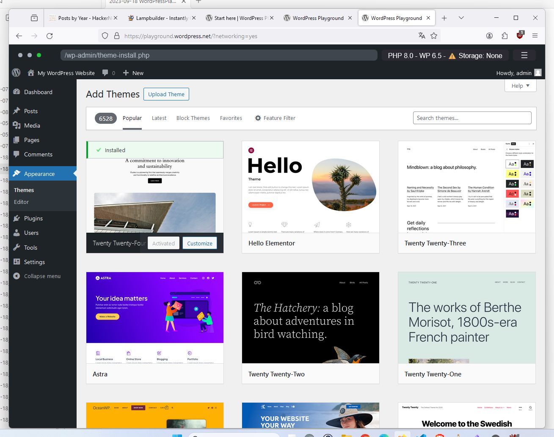Focus the Search themes input field
Viewport: 554px width, 437px height.
click(x=472, y=118)
